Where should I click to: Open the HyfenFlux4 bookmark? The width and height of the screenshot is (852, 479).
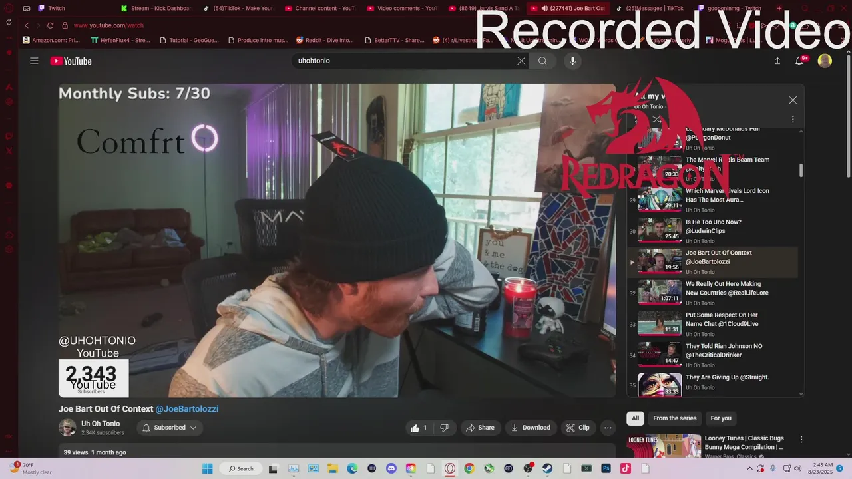tap(120, 40)
